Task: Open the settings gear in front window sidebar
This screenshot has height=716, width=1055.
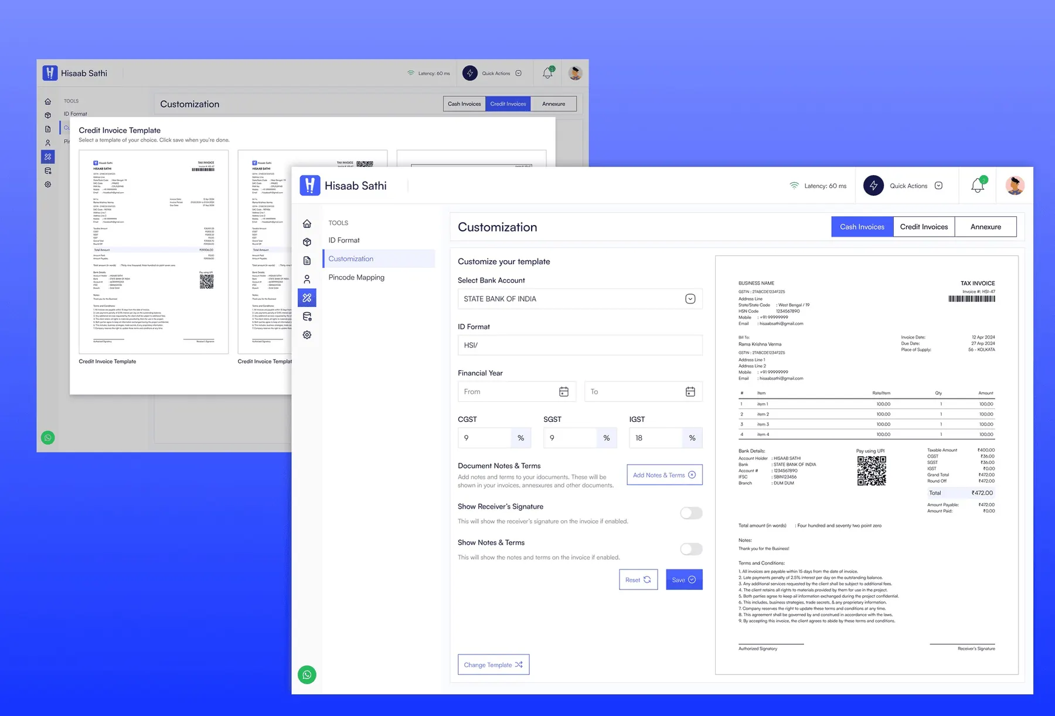Action: [307, 335]
